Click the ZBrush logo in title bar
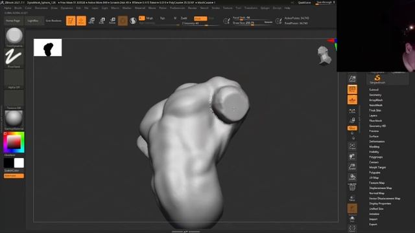Image resolution: width=415 pixels, height=233 pixels. 2,3
